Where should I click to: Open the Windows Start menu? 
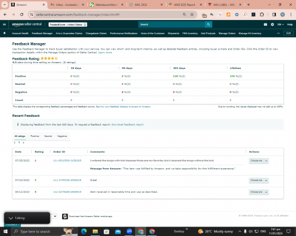pos(5,231)
